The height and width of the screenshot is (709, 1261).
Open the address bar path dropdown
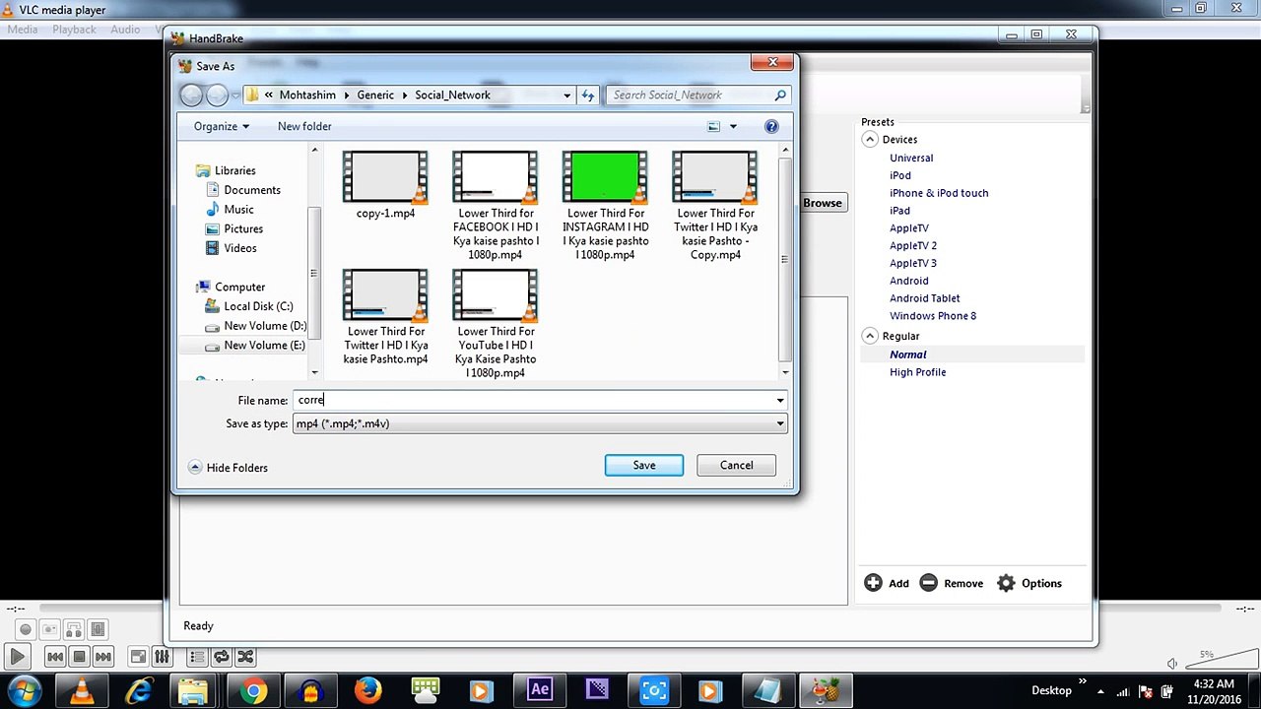[x=566, y=96]
